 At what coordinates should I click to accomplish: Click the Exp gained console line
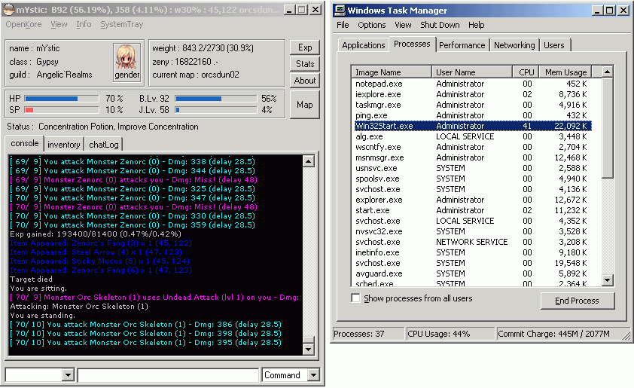pyautogui.click(x=96, y=234)
